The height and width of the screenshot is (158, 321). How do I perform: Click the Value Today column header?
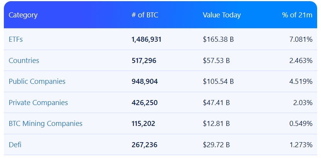point(221,15)
